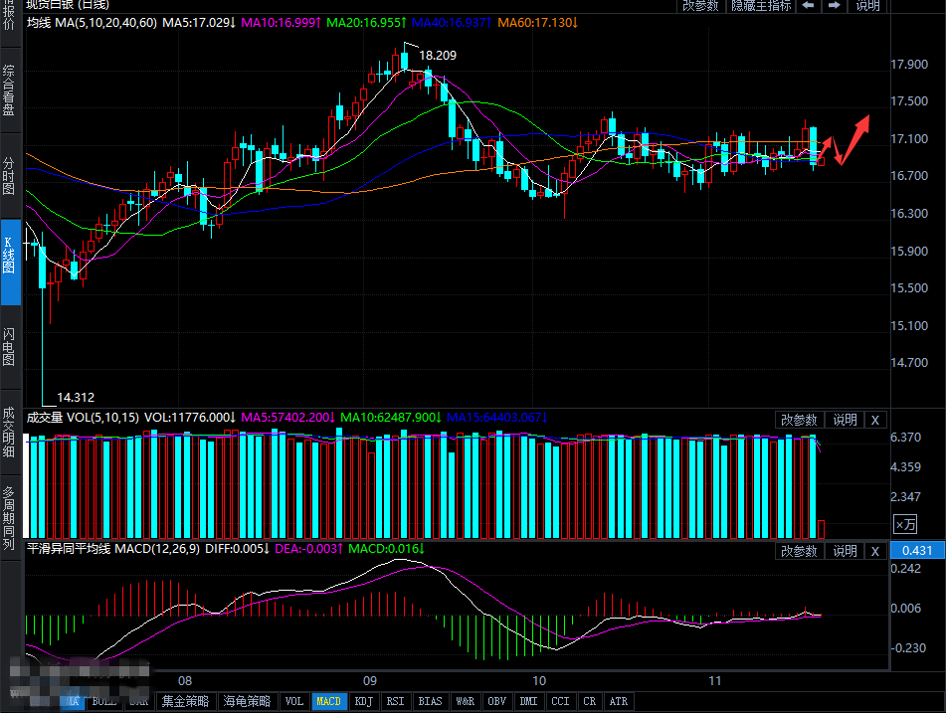
Task: Switch to the KDJ indicator tab
Action: point(364,701)
